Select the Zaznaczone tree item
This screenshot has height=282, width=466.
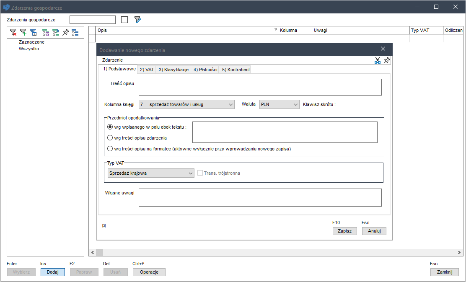tap(31, 42)
